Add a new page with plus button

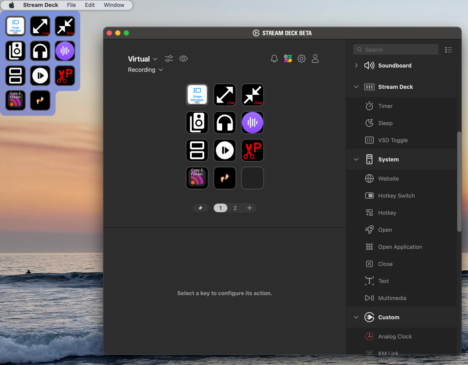pyautogui.click(x=249, y=208)
